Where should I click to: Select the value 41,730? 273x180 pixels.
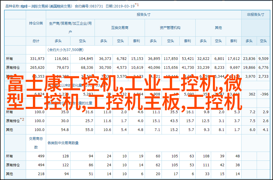tap(188, 67)
